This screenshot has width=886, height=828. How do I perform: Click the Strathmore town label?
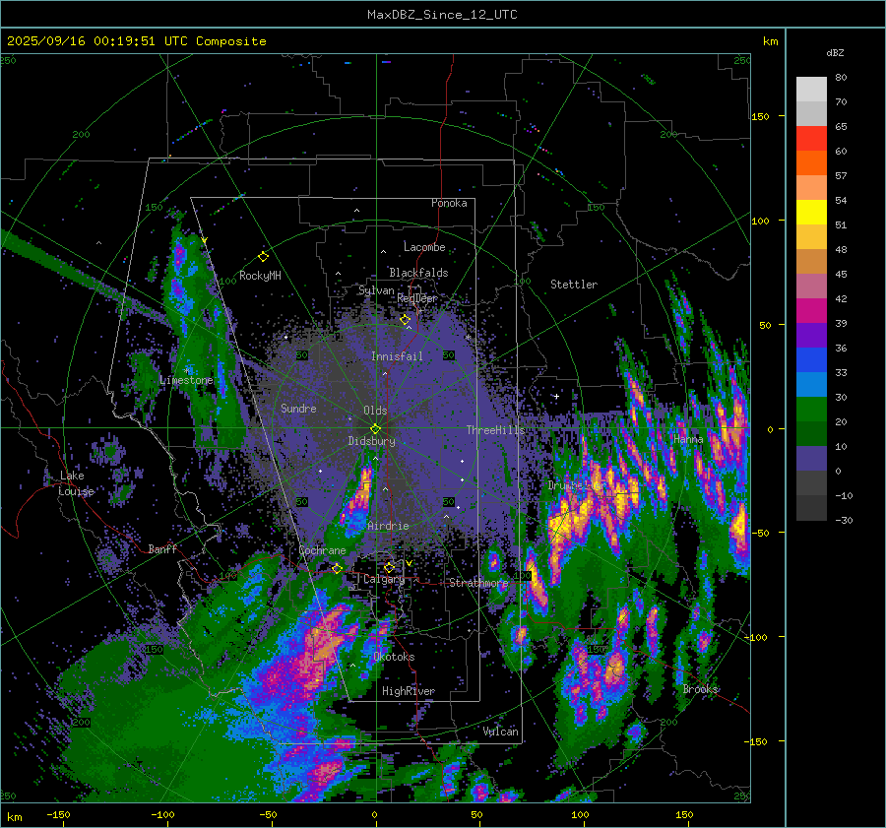(x=478, y=583)
